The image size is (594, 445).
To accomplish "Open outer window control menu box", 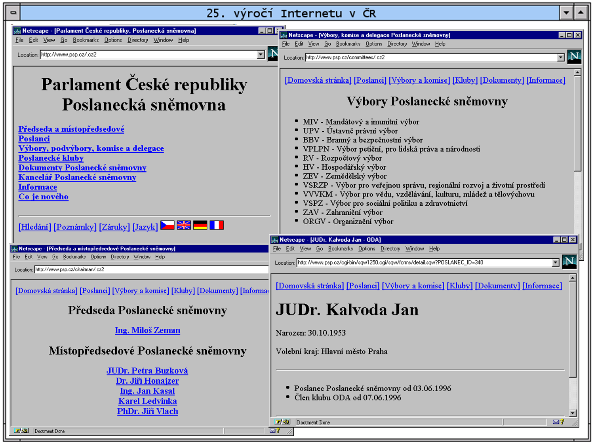I will click(13, 13).
